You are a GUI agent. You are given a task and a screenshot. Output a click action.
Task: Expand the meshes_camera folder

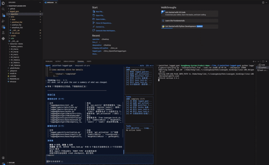[x=17, y=47]
